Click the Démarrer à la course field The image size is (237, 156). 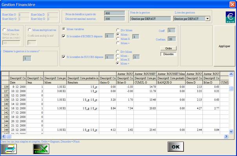pyautogui.click(x=27, y=58)
